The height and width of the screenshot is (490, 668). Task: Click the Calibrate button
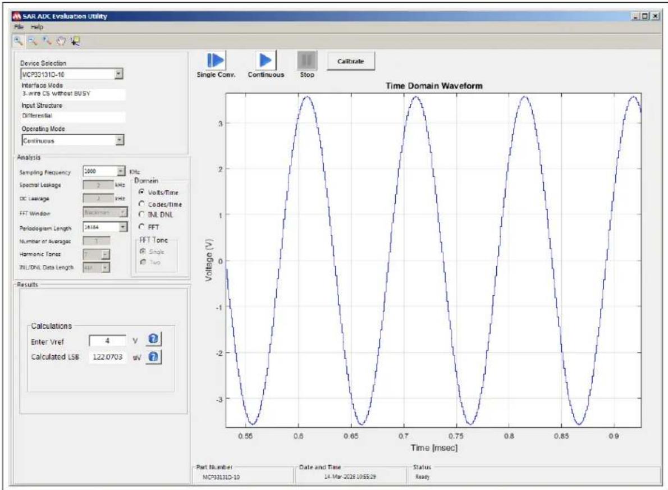pyautogui.click(x=351, y=61)
